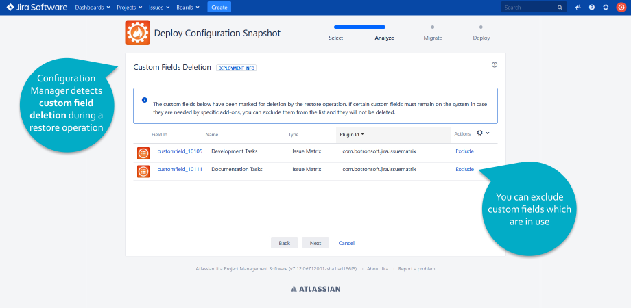Click plugin id in customfield_10111 row
This screenshot has height=308, width=631.
pyautogui.click(x=379, y=170)
